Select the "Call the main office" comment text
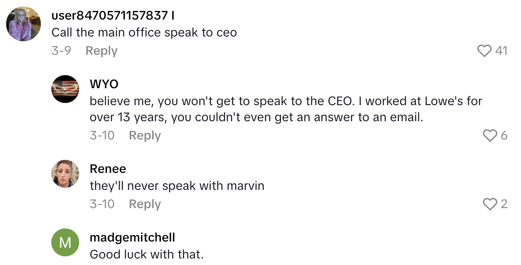Viewport: 521px width, 265px height. click(x=144, y=33)
